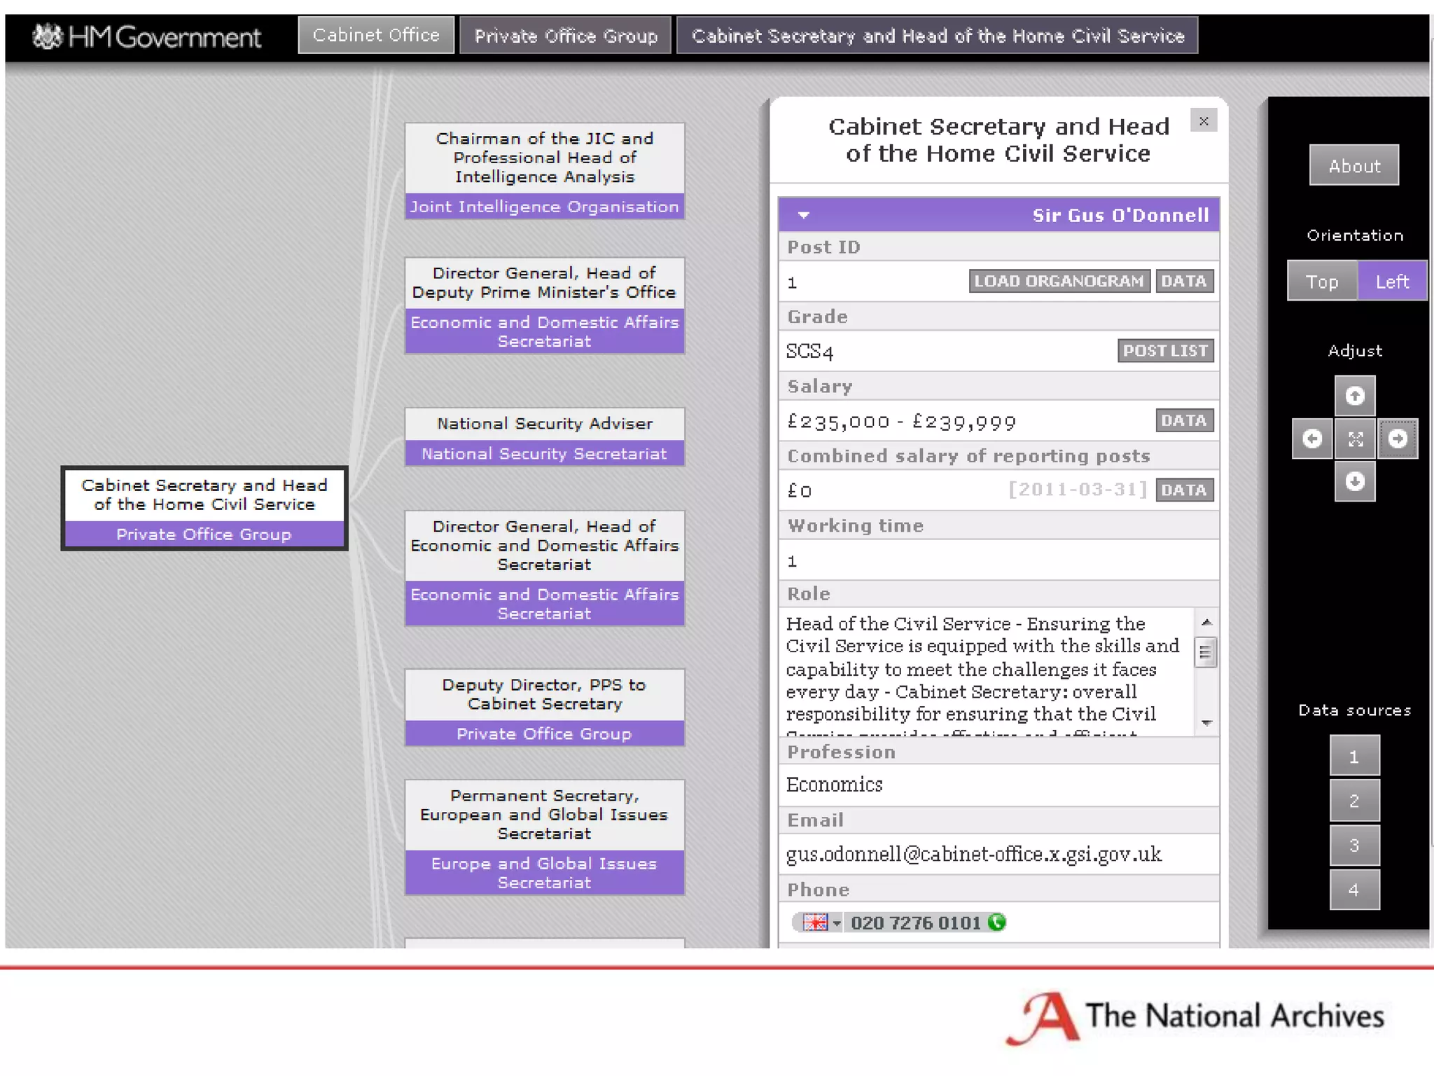
Task: Close the Cabinet Secretary details panel
Action: [x=1204, y=121]
